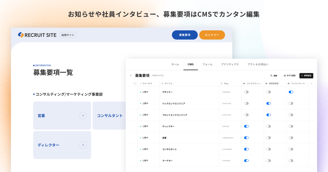Viewport: 328px width, 172px height.
Task: Switch to the フォーム tab
Action: (207, 64)
